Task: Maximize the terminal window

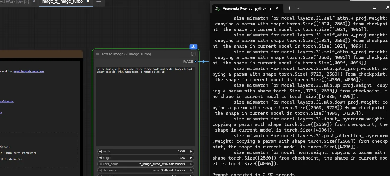Action: (x=374, y=7)
